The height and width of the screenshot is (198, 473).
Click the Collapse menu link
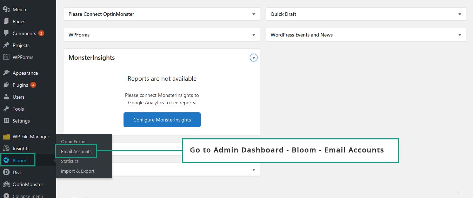coord(28,196)
